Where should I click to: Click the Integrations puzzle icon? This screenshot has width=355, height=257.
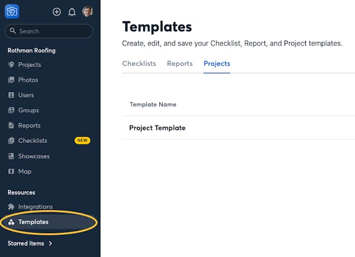[11, 207]
